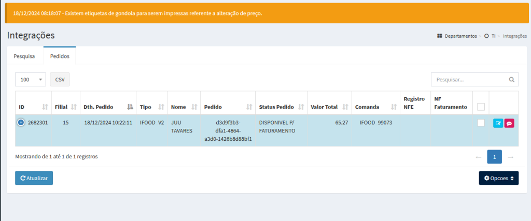
Task: Select status DISPONIVEL P/ FATURAMENTO cell
Action: (x=282, y=131)
